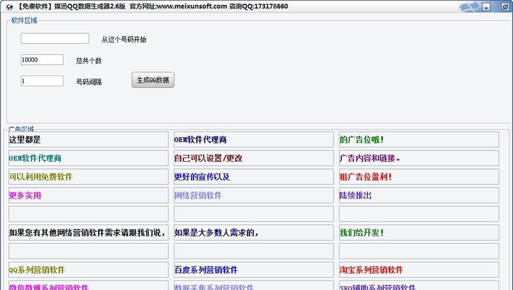Click the total count field showing 10000
Viewport: 513px width, 290px height.
[x=42, y=60]
